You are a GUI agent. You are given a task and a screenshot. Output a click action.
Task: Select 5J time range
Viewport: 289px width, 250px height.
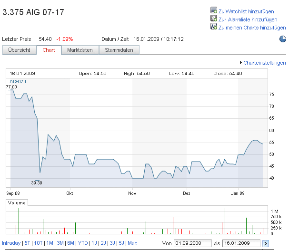[x=121, y=243]
